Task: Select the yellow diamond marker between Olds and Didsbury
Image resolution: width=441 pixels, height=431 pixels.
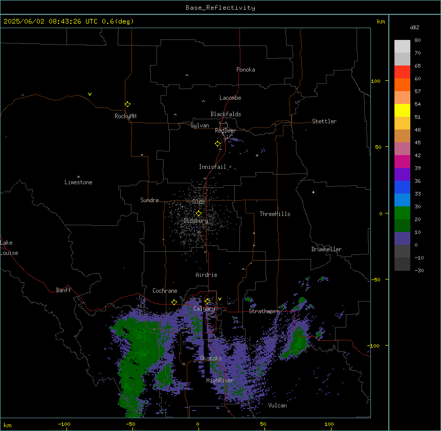Action: coord(199,213)
